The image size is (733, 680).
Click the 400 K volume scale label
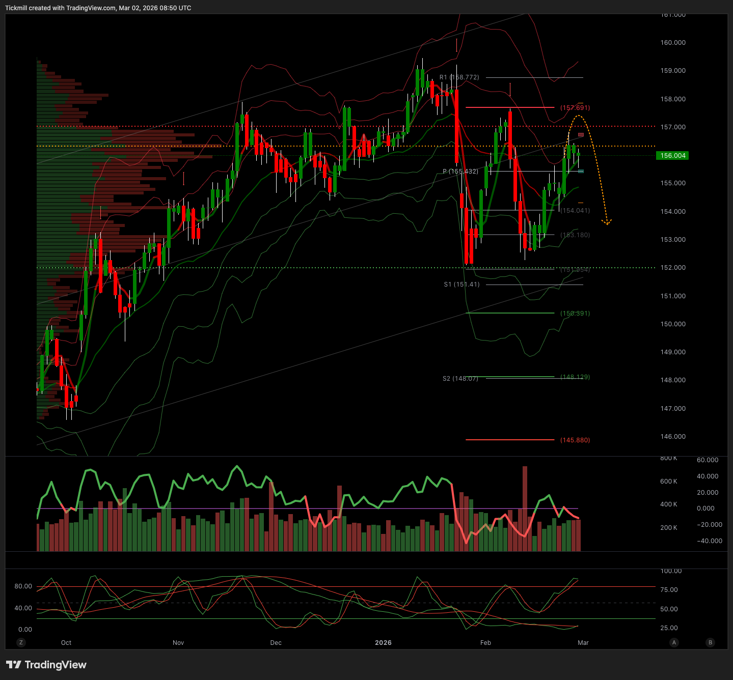click(669, 504)
